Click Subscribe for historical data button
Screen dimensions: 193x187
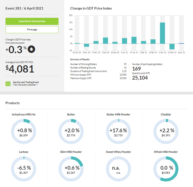coord(32,21)
